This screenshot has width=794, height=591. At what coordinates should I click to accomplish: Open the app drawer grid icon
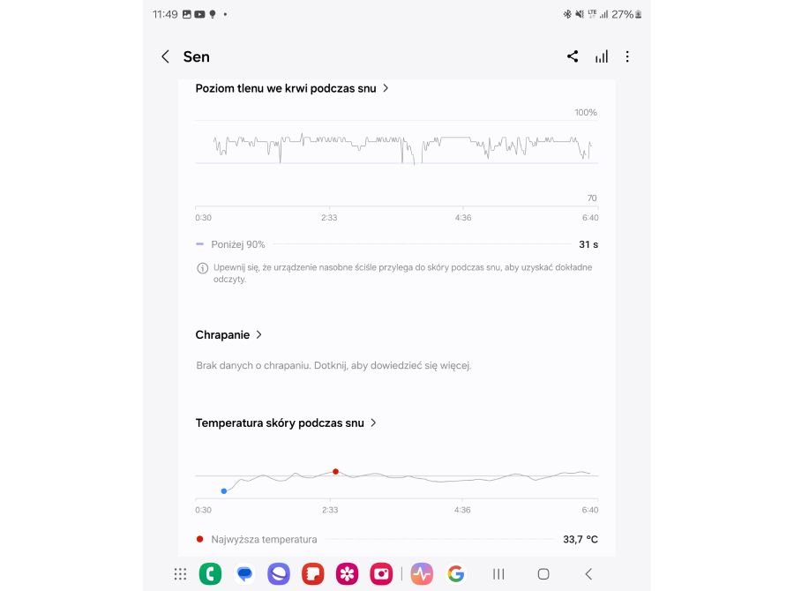(x=180, y=573)
